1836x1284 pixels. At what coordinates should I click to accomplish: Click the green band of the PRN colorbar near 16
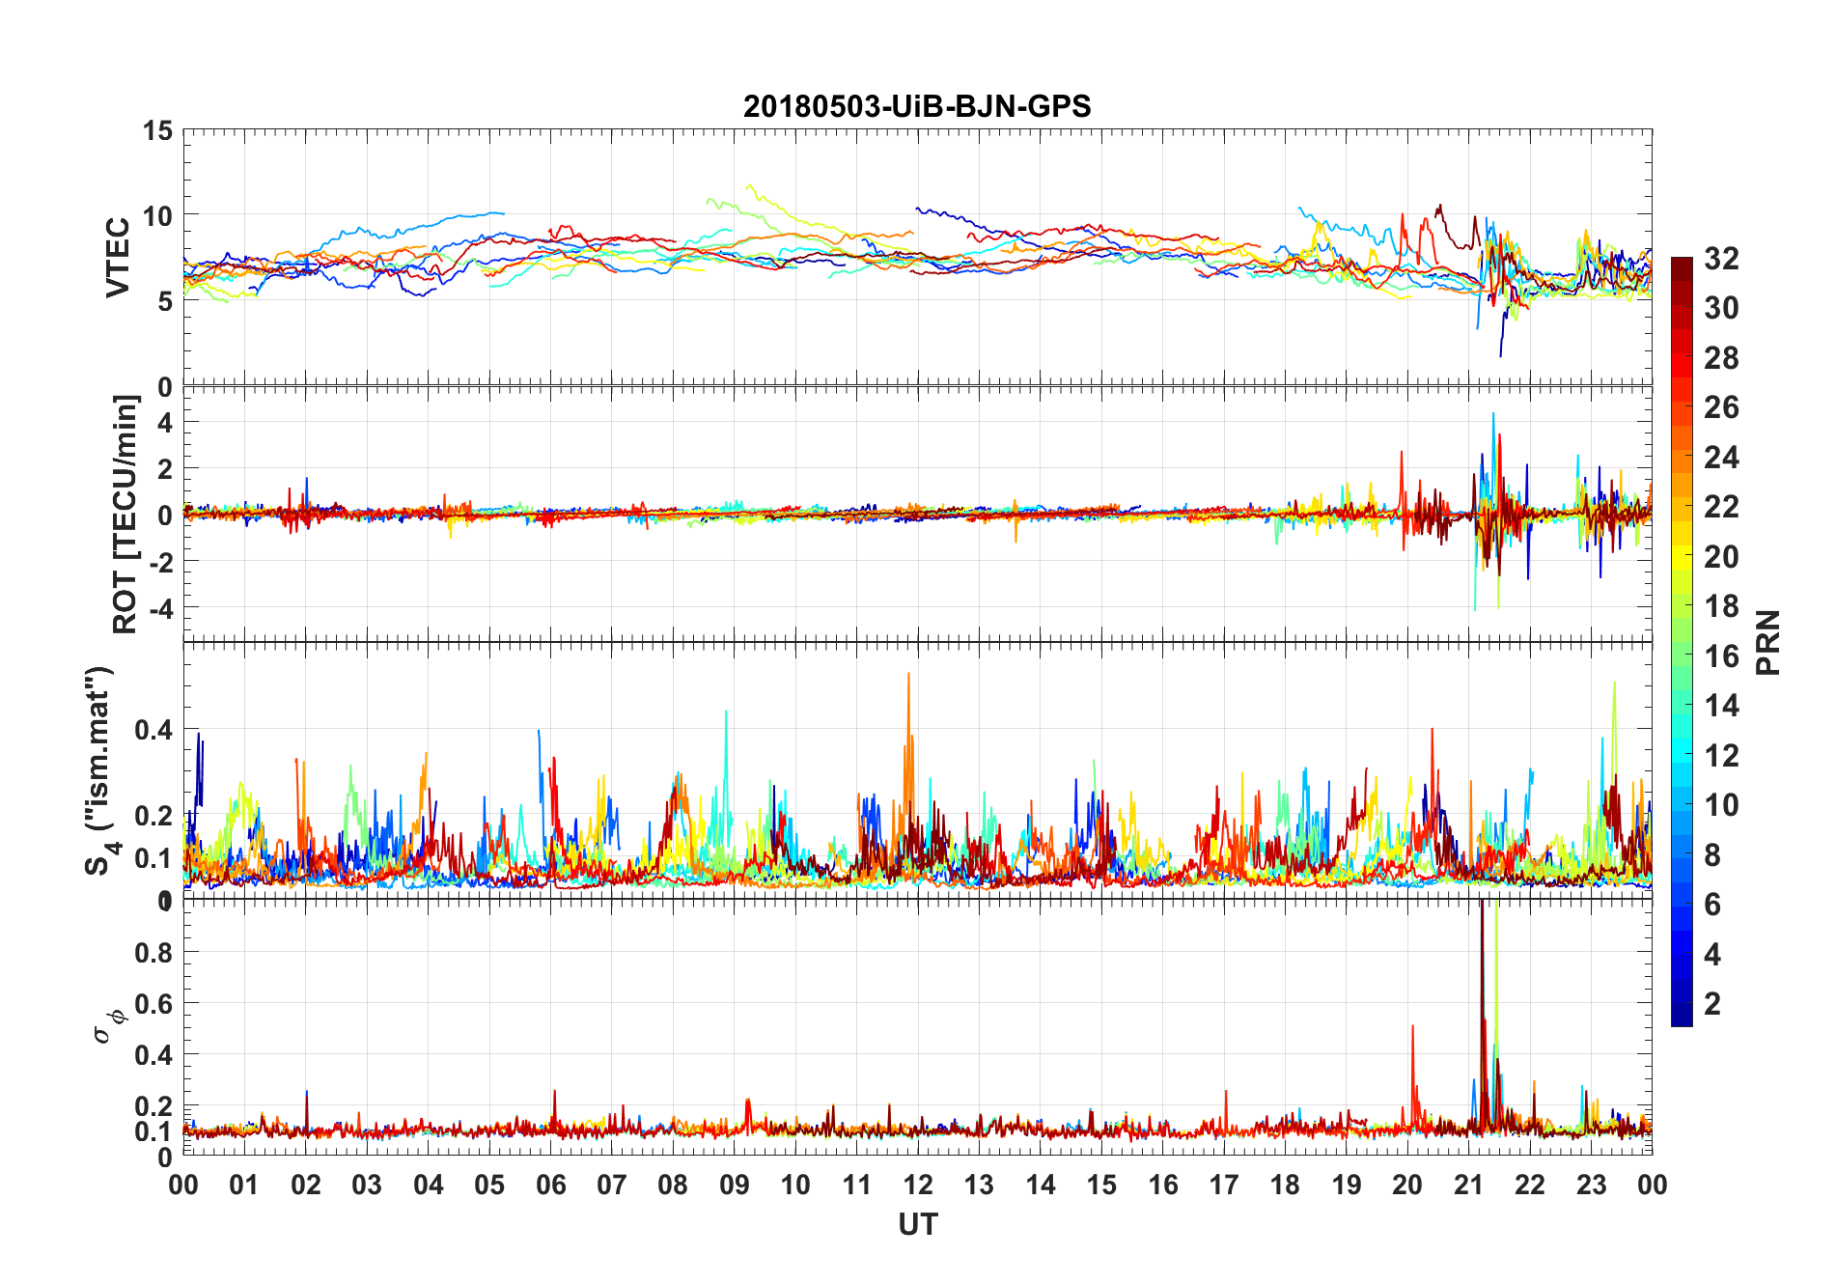click(x=1682, y=655)
